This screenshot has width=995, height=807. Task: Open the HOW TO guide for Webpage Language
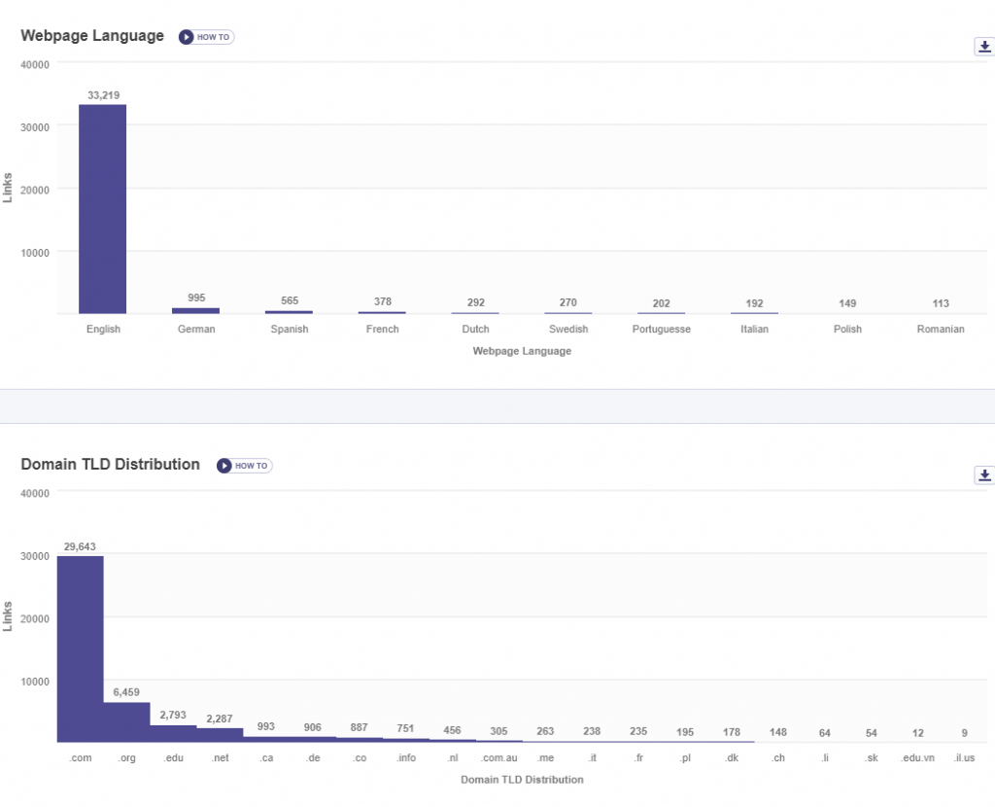point(205,37)
